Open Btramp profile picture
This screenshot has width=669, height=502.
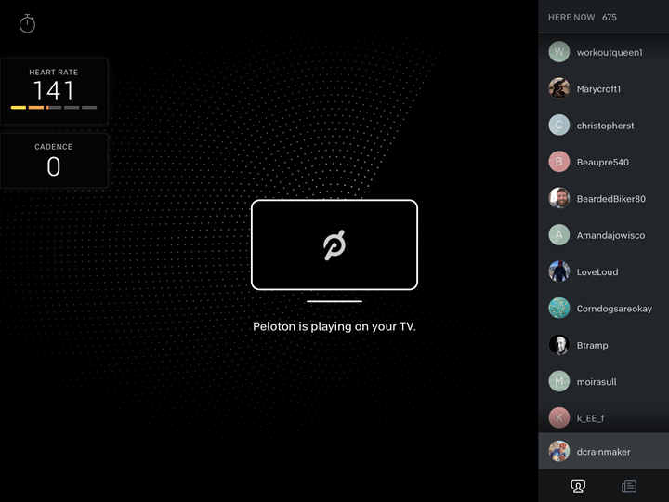559,345
